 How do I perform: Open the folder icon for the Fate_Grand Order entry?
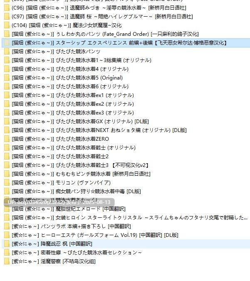click(x=7, y=34)
